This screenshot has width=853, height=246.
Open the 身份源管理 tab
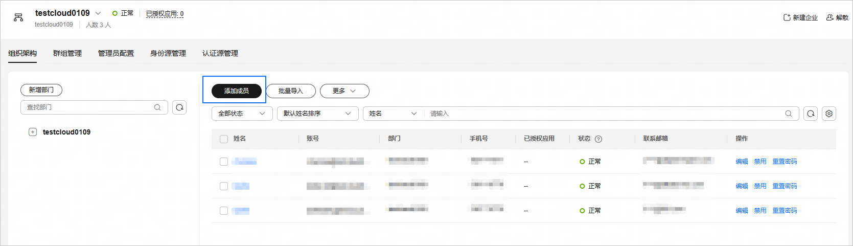(x=168, y=53)
